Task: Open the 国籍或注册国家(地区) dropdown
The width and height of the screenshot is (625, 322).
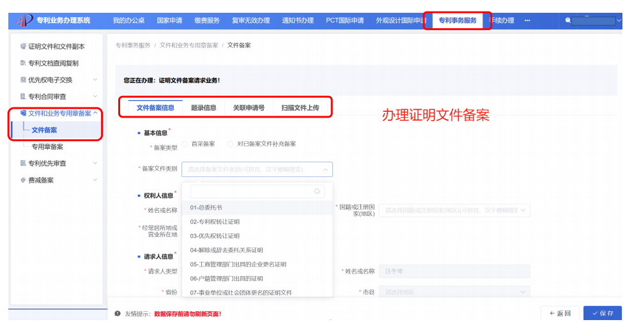Action: click(x=523, y=210)
